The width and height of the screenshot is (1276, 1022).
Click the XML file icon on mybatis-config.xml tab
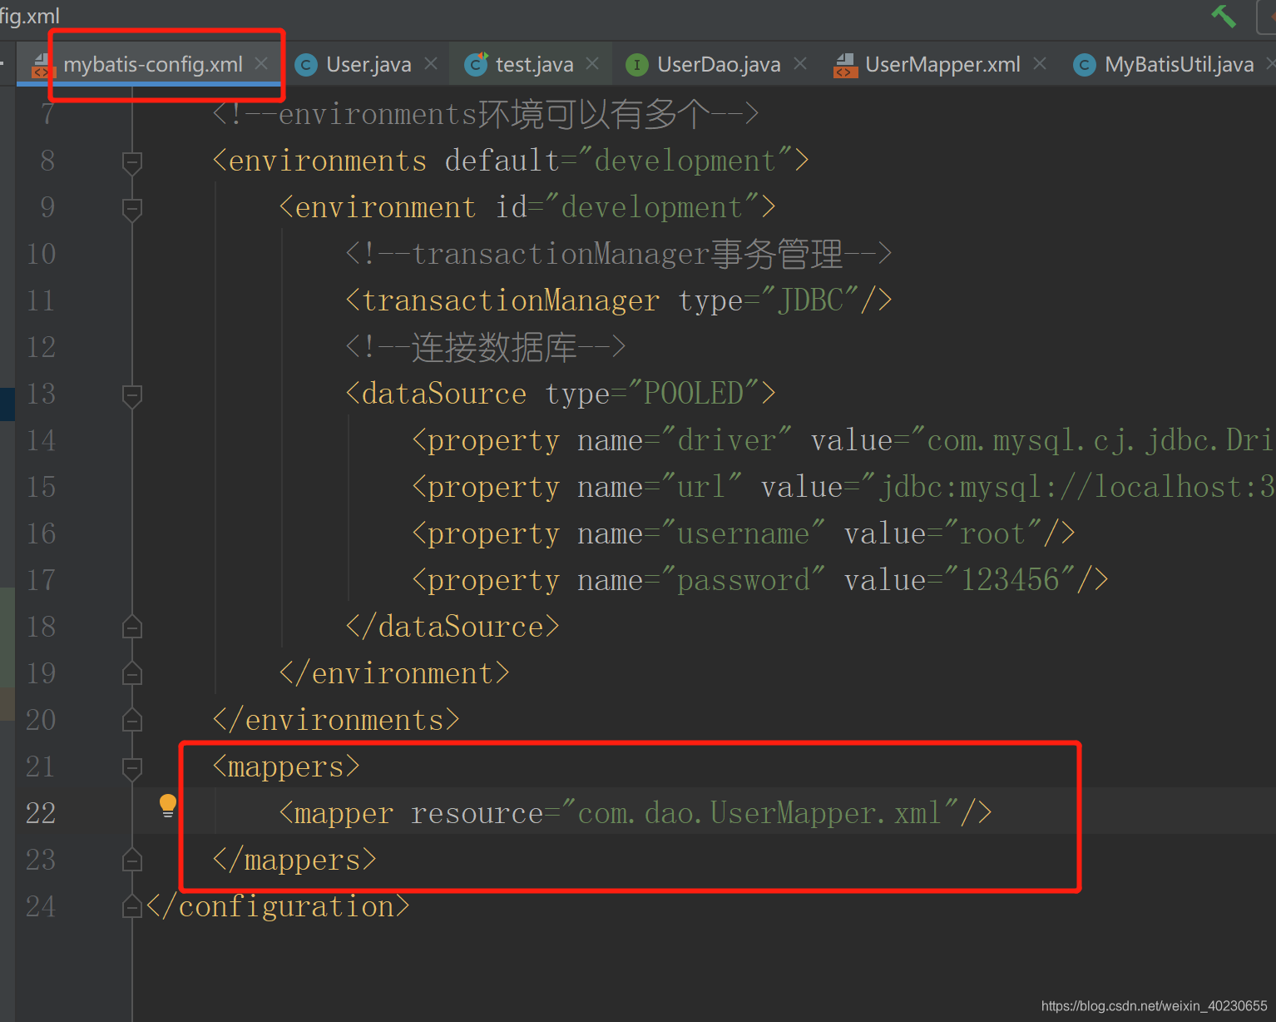pos(43,65)
